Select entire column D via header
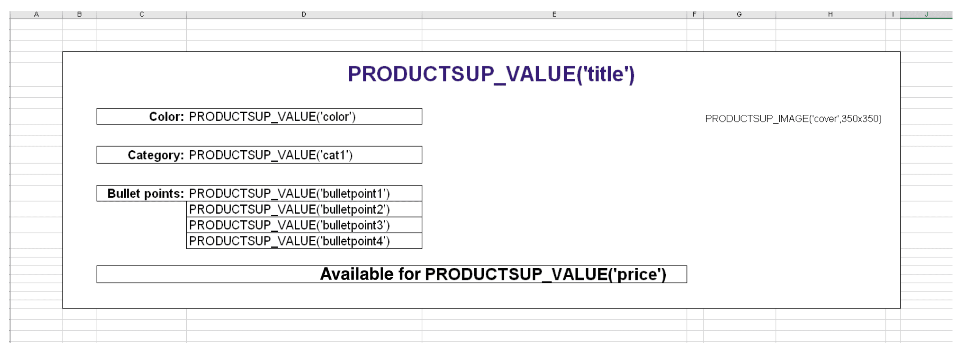This screenshot has width=962, height=352. coord(304,15)
